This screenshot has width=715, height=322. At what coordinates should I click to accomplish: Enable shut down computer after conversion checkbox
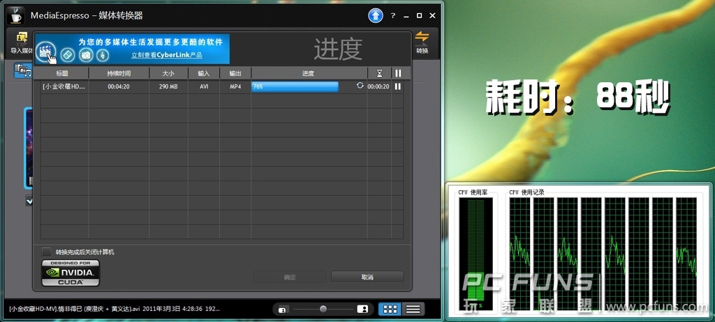tap(46, 252)
